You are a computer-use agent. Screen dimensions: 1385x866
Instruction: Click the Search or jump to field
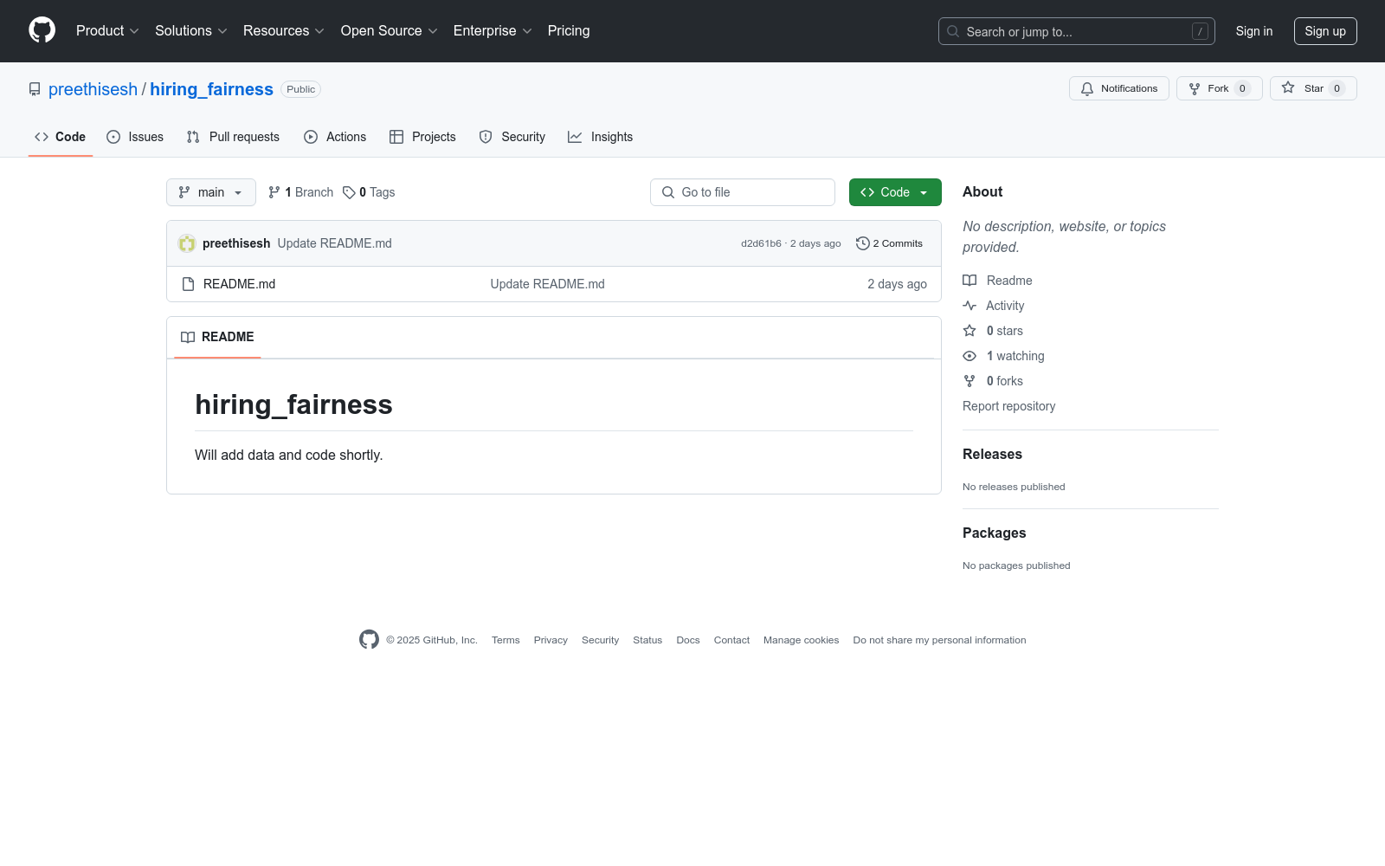1077,31
